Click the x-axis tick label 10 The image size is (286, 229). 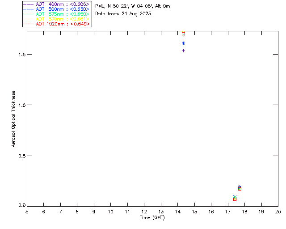[x=110, y=212]
